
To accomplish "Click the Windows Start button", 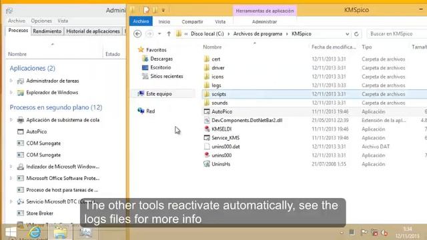I will 11,232.
